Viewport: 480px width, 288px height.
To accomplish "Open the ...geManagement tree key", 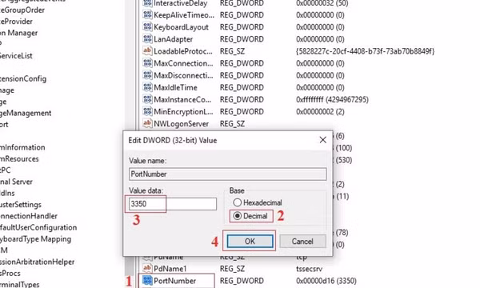I will (x=26, y=113).
